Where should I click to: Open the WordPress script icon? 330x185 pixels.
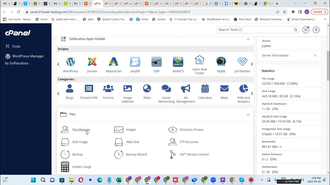point(70,62)
